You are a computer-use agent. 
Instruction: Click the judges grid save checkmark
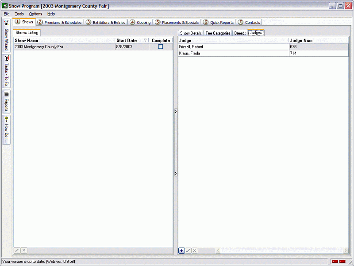(x=188, y=250)
